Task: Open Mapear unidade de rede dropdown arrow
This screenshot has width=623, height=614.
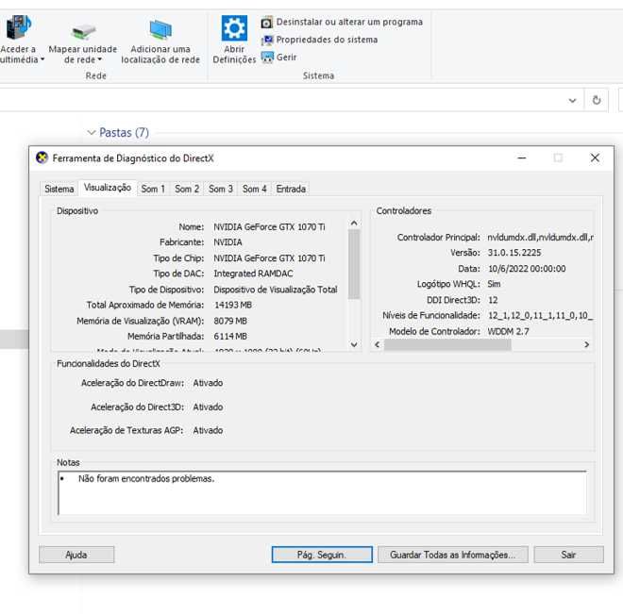Action: [x=100, y=59]
